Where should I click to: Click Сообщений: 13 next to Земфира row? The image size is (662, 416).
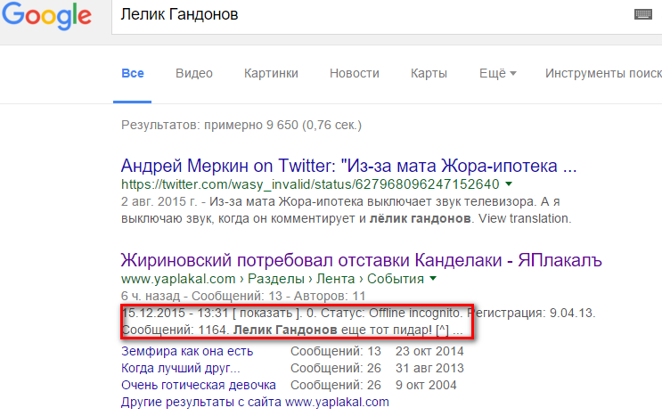(336, 351)
